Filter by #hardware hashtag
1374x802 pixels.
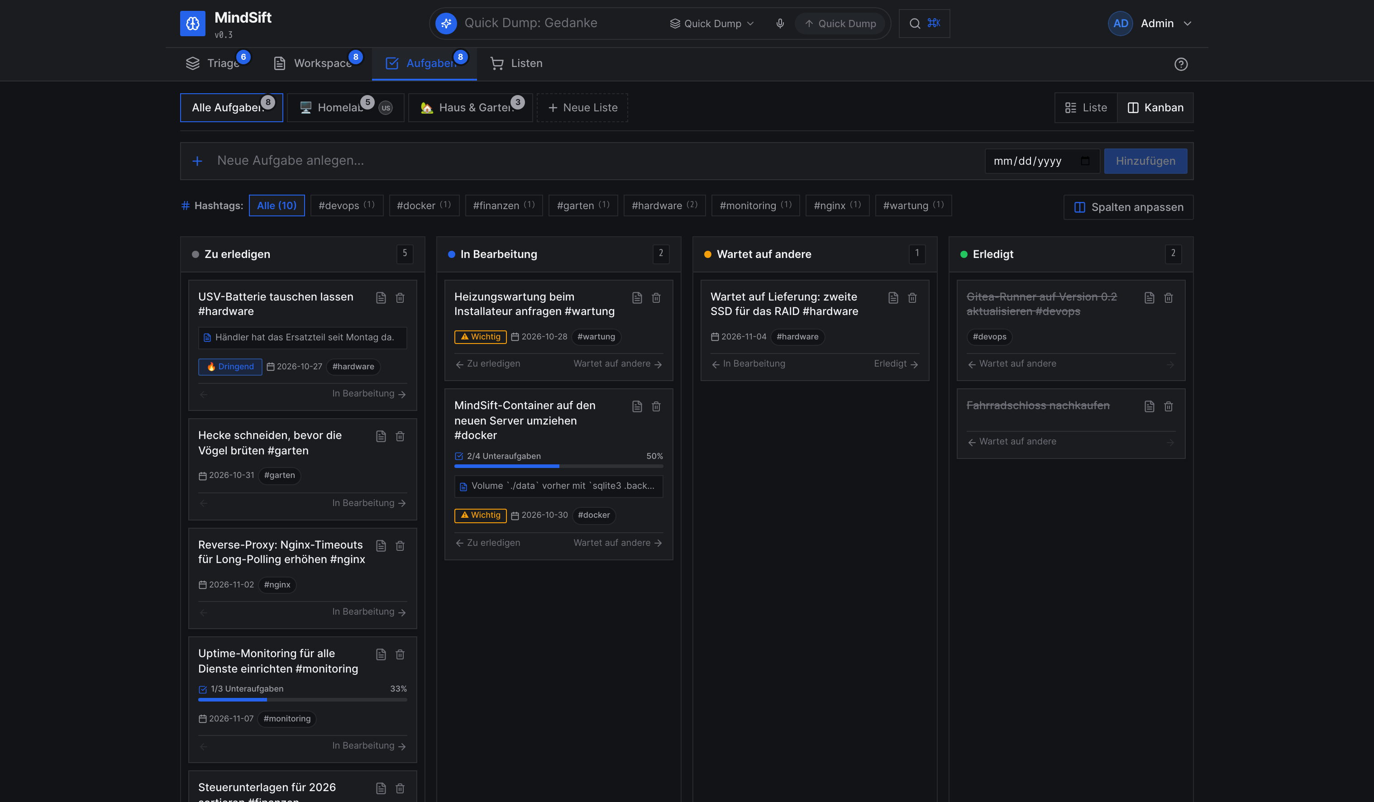[664, 205]
